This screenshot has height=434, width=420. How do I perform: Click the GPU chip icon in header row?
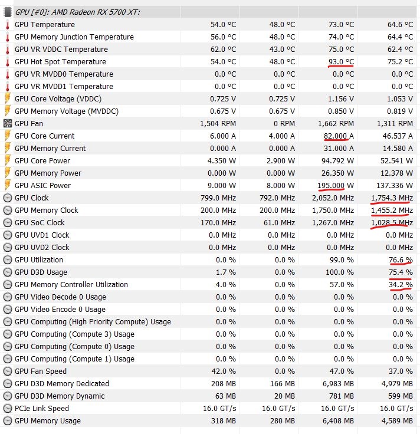click(x=8, y=12)
